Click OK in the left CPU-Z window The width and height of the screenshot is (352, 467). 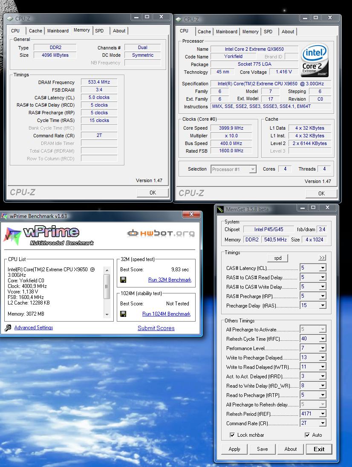point(153,193)
